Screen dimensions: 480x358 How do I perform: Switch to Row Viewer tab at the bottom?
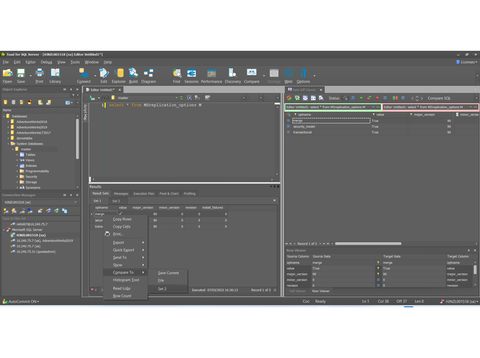click(x=321, y=291)
